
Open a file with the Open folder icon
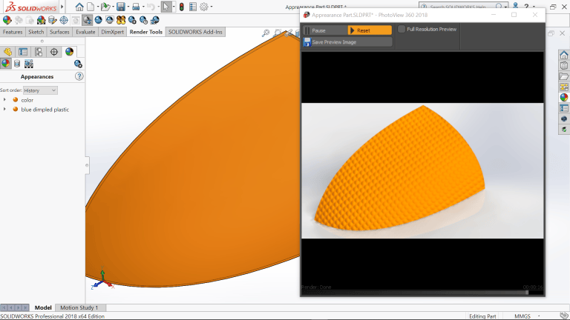coord(105,7)
